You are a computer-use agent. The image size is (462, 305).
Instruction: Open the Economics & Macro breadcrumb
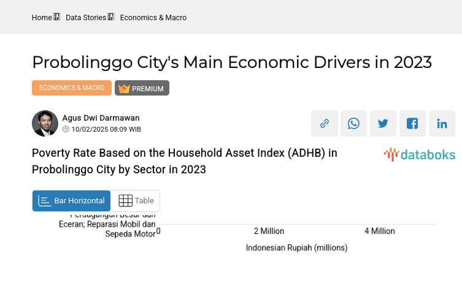pyautogui.click(x=153, y=18)
